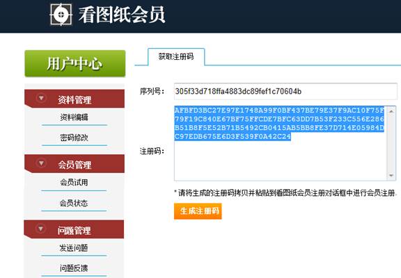Viewport: 401px width, 278px height.
Task: Click the textarea scrollbar up arrow
Action: pos(391,111)
